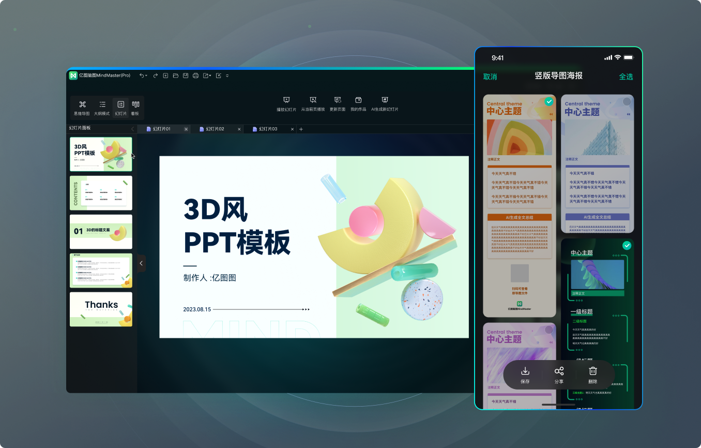Deselect the orange poster's checked circle
Image resolution: width=701 pixels, height=448 pixels.
tap(549, 101)
